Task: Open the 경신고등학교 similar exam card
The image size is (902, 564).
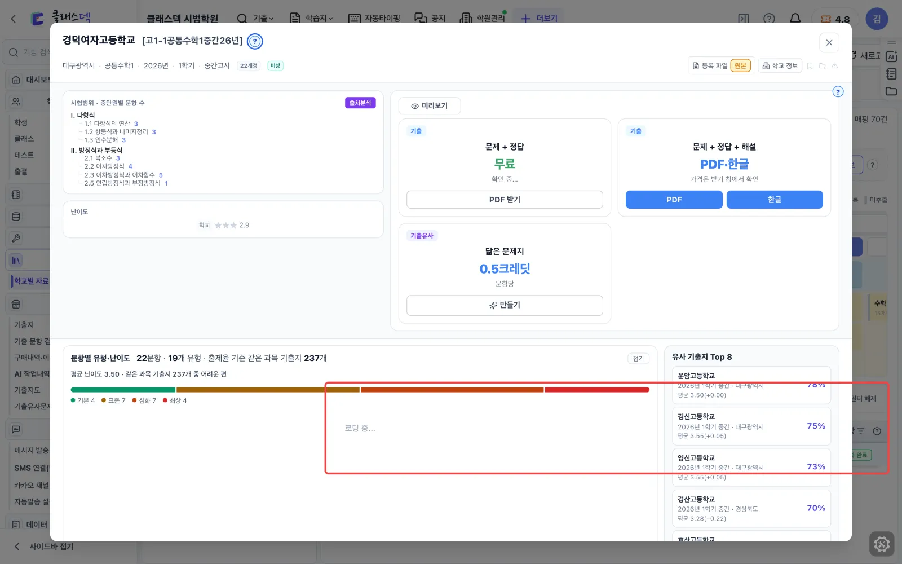Action: tap(751, 426)
